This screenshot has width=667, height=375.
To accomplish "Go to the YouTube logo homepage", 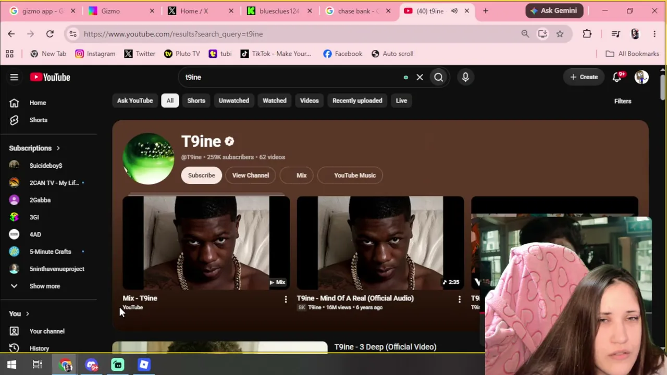I will (x=50, y=77).
